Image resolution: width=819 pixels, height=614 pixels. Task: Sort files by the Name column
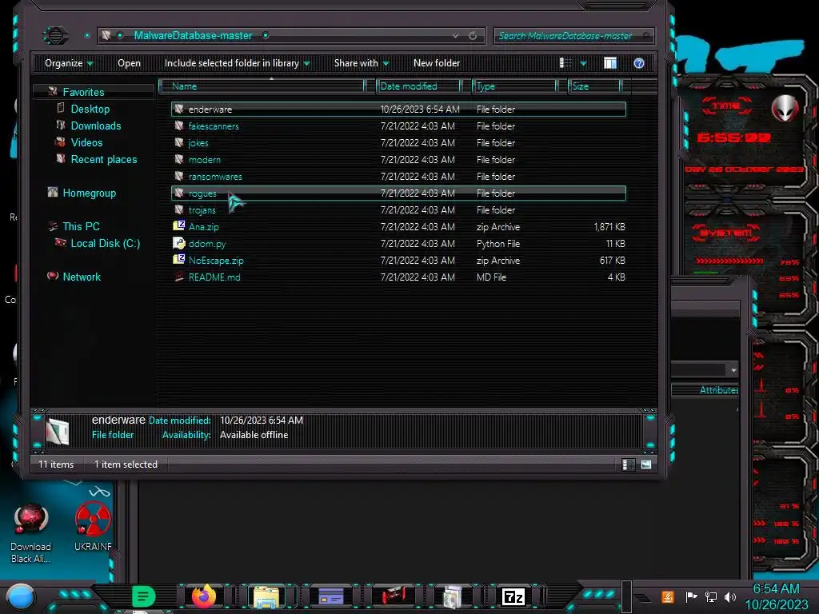[x=262, y=86]
